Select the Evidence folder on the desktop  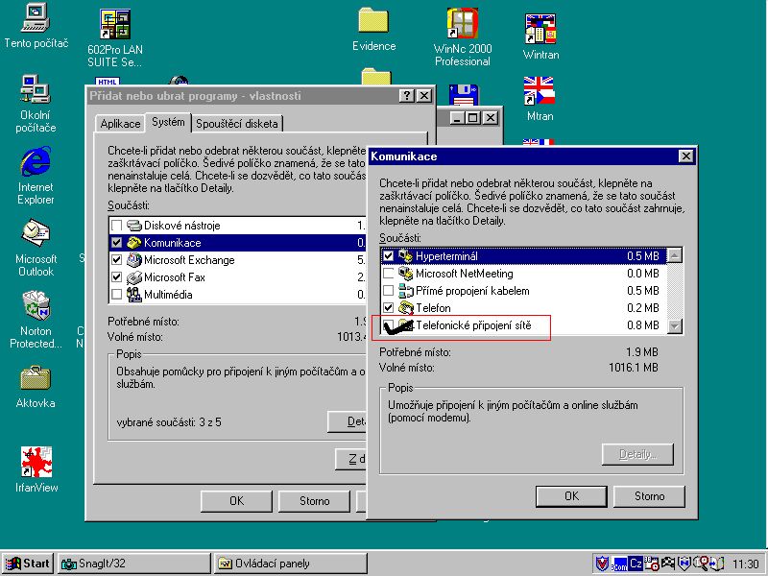[373, 21]
